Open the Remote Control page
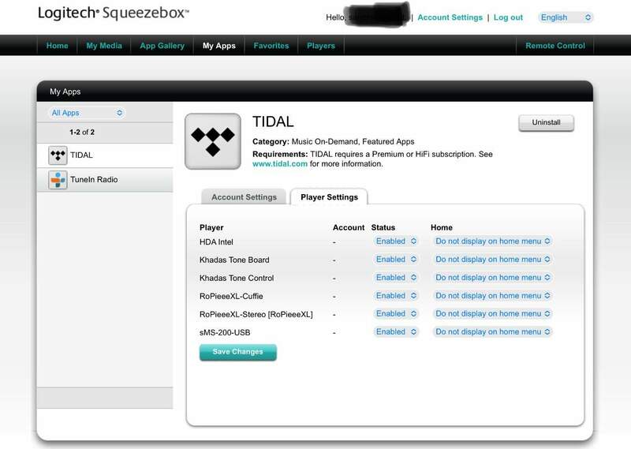Image resolution: width=631 pixels, height=449 pixels. point(555,46)
